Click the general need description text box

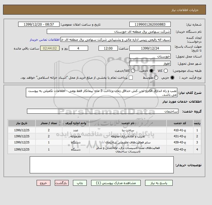tap(102, 92)
